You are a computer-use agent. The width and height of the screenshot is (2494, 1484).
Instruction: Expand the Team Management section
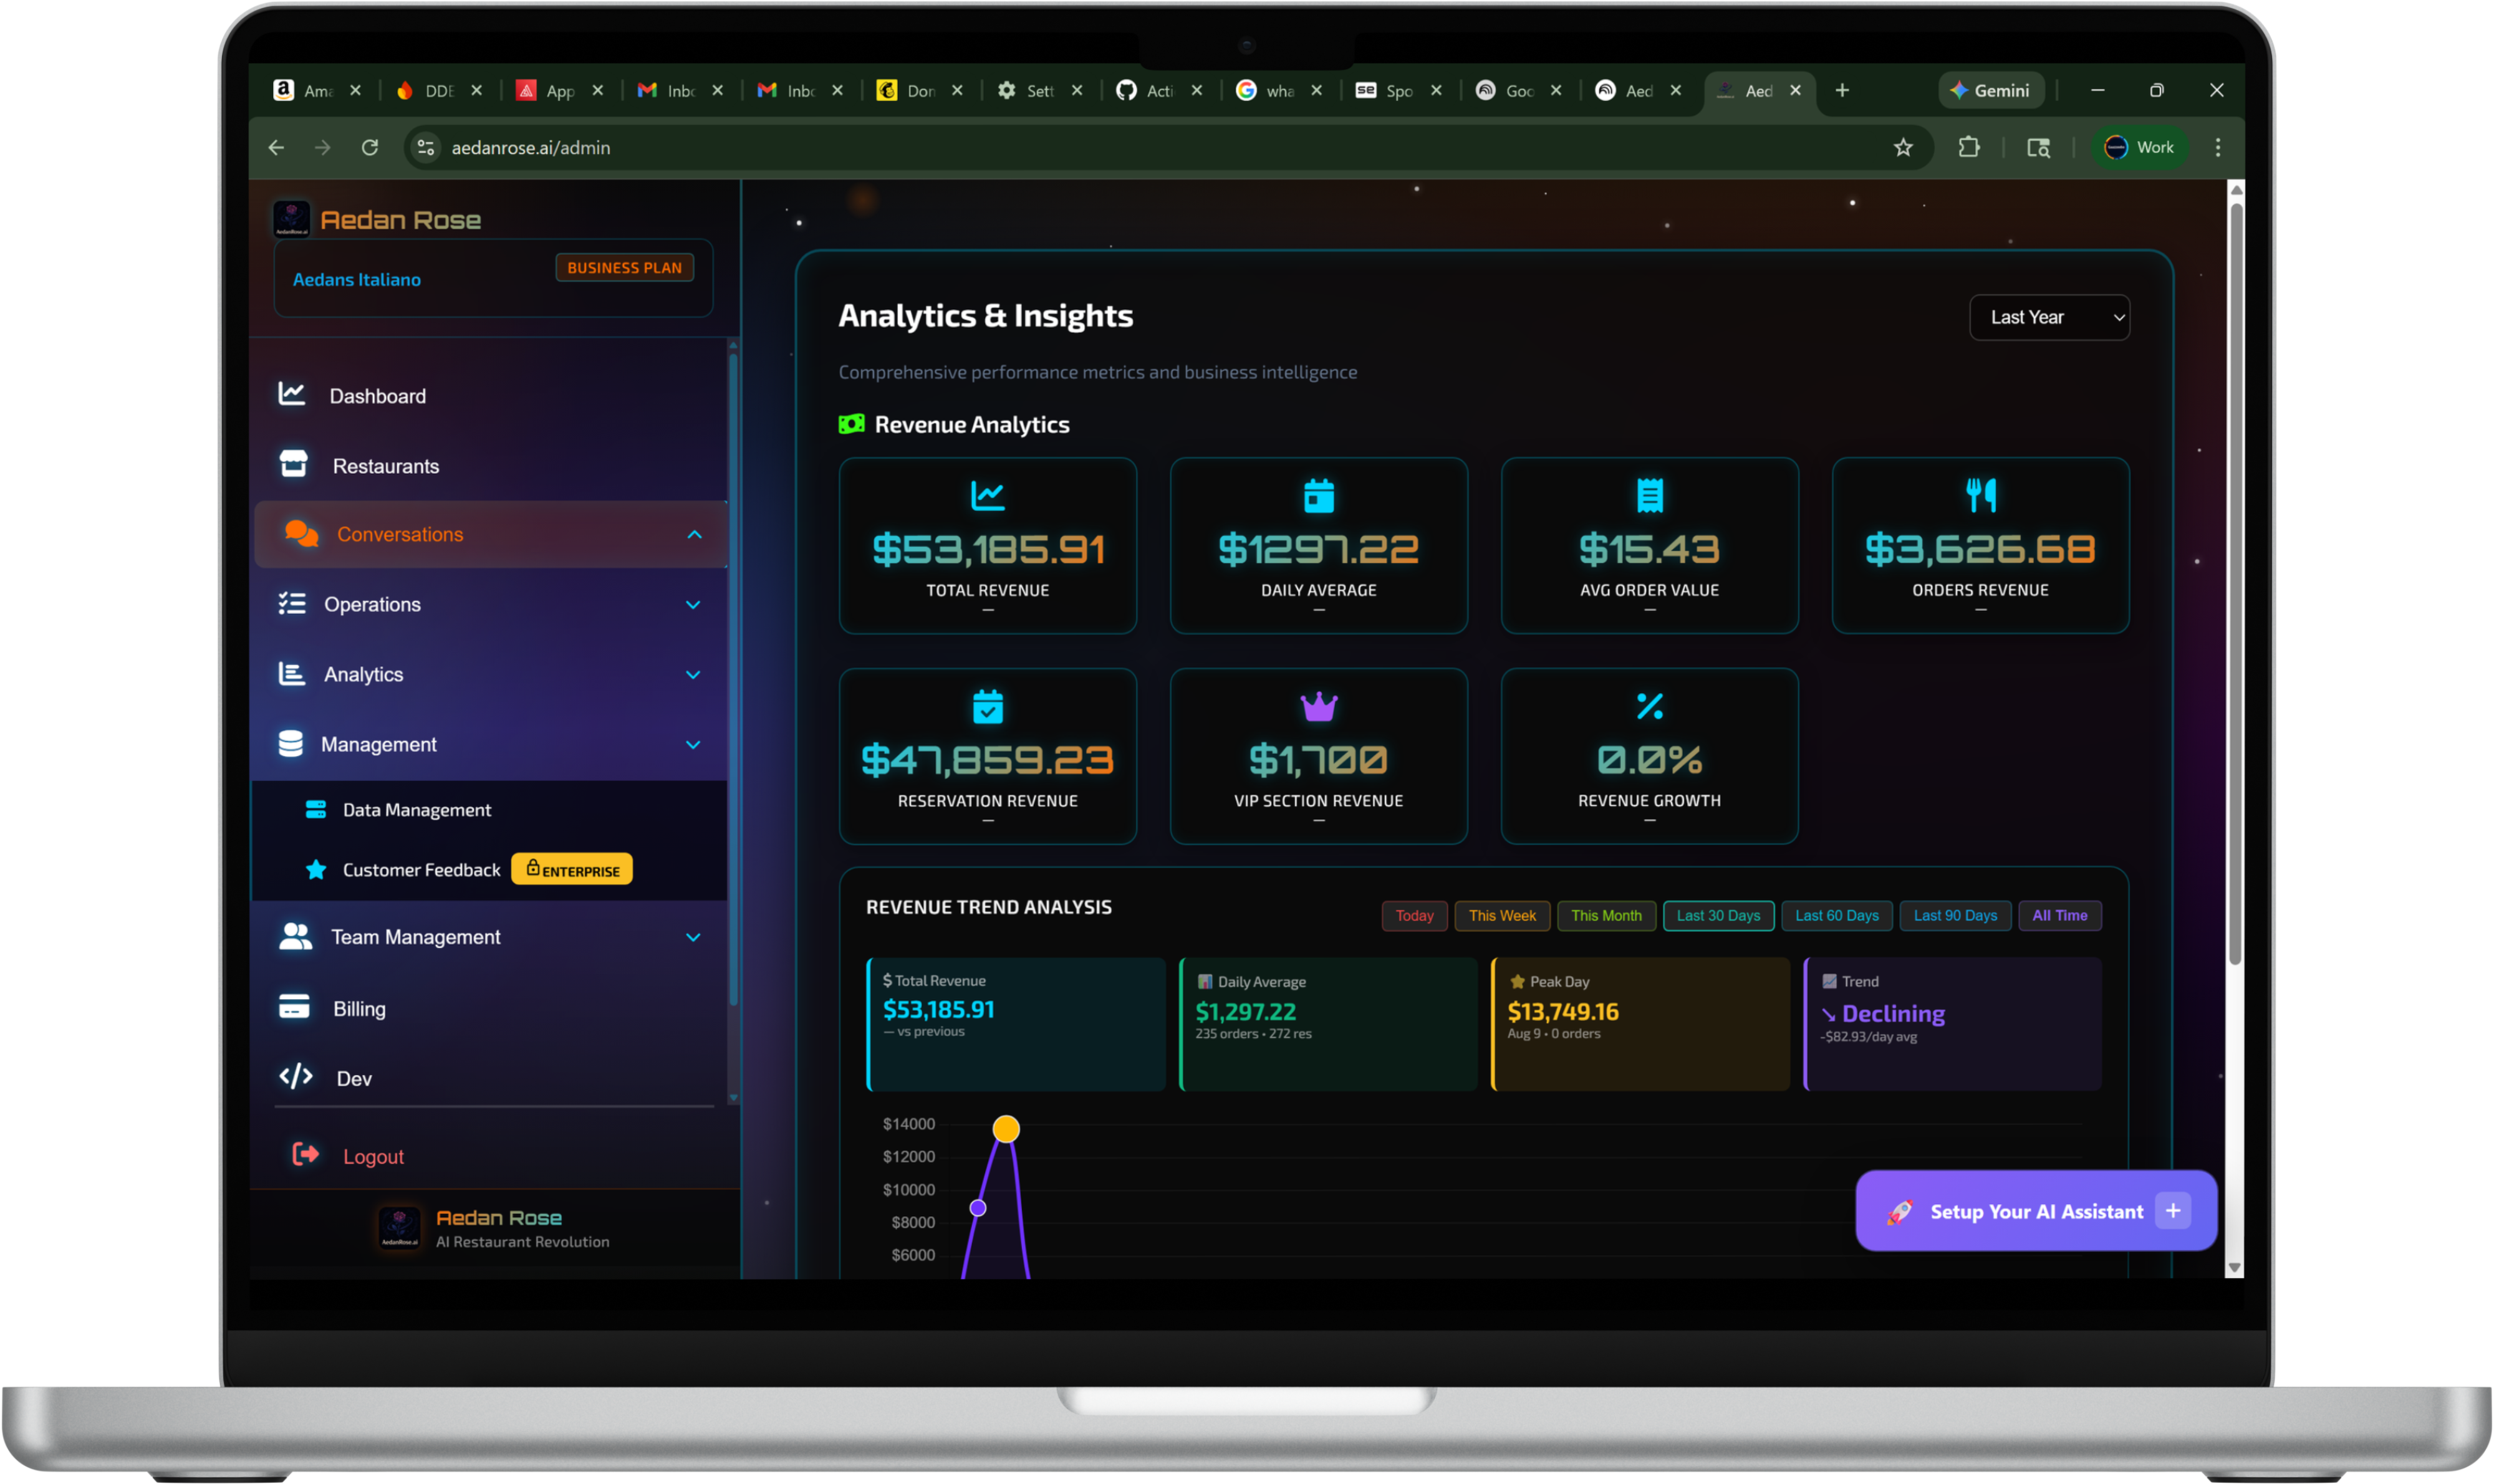692,938
